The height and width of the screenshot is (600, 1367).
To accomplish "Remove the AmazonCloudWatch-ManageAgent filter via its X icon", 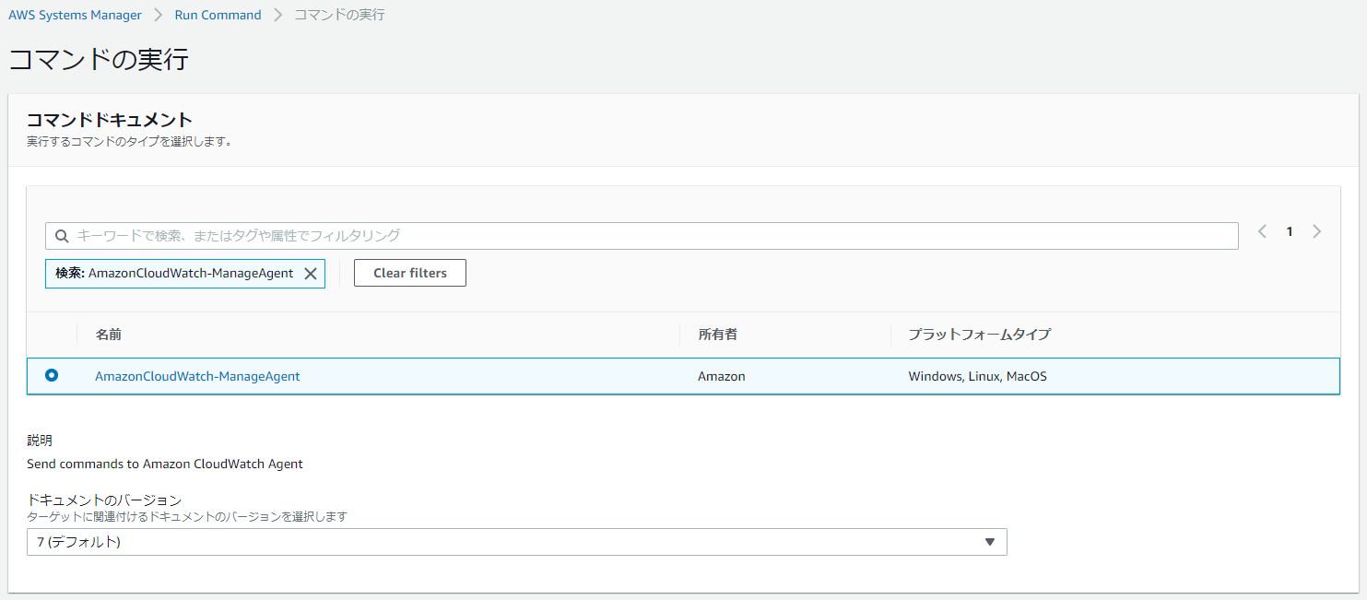I will pyautogui.click(x=311, y=273).
